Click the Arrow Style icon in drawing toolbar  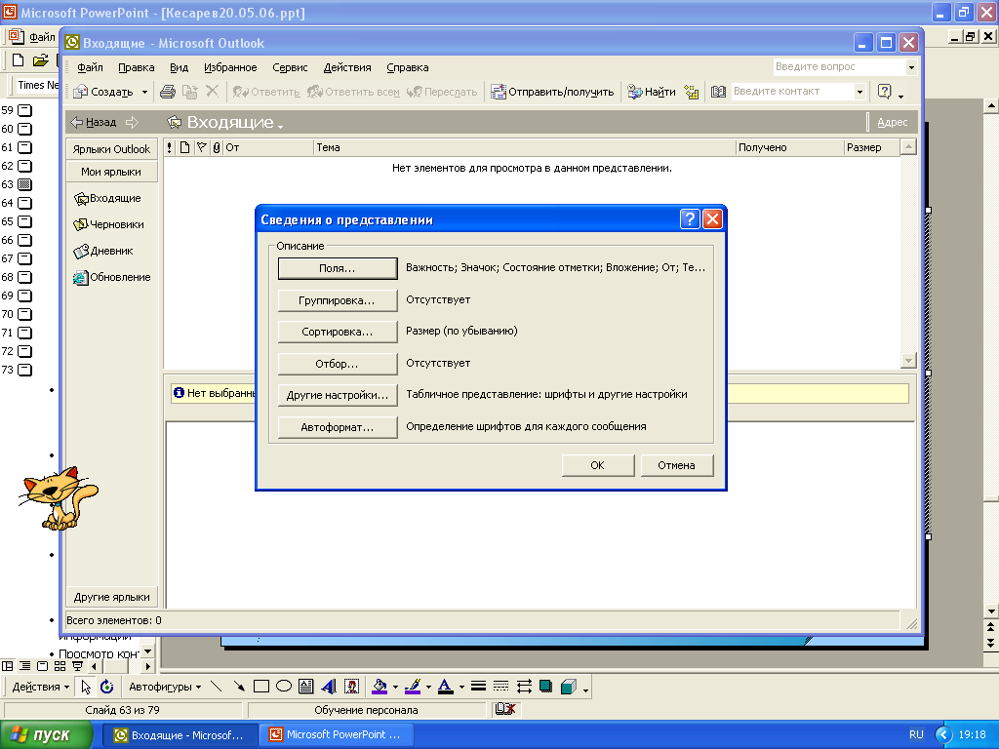524,687
